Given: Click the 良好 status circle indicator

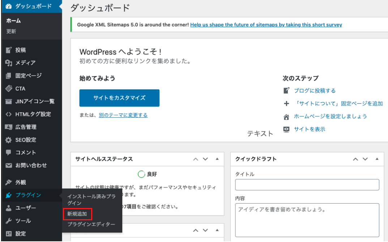Looking at the screenshot, I should coord(141,174).
